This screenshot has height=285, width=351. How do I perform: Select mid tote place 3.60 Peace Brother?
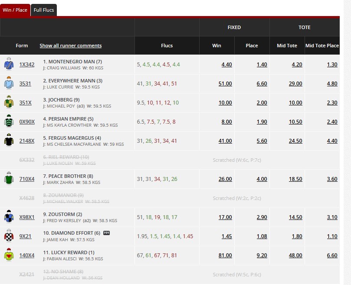[332, 179]
